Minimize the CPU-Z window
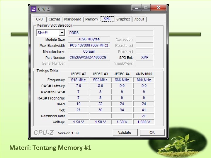 tap(137, 8)
